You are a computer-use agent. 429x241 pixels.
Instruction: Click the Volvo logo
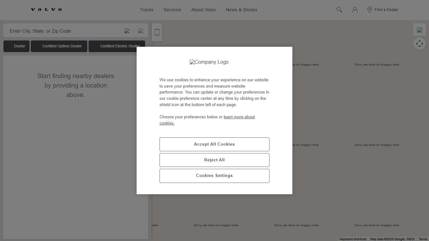click(46, 10)
